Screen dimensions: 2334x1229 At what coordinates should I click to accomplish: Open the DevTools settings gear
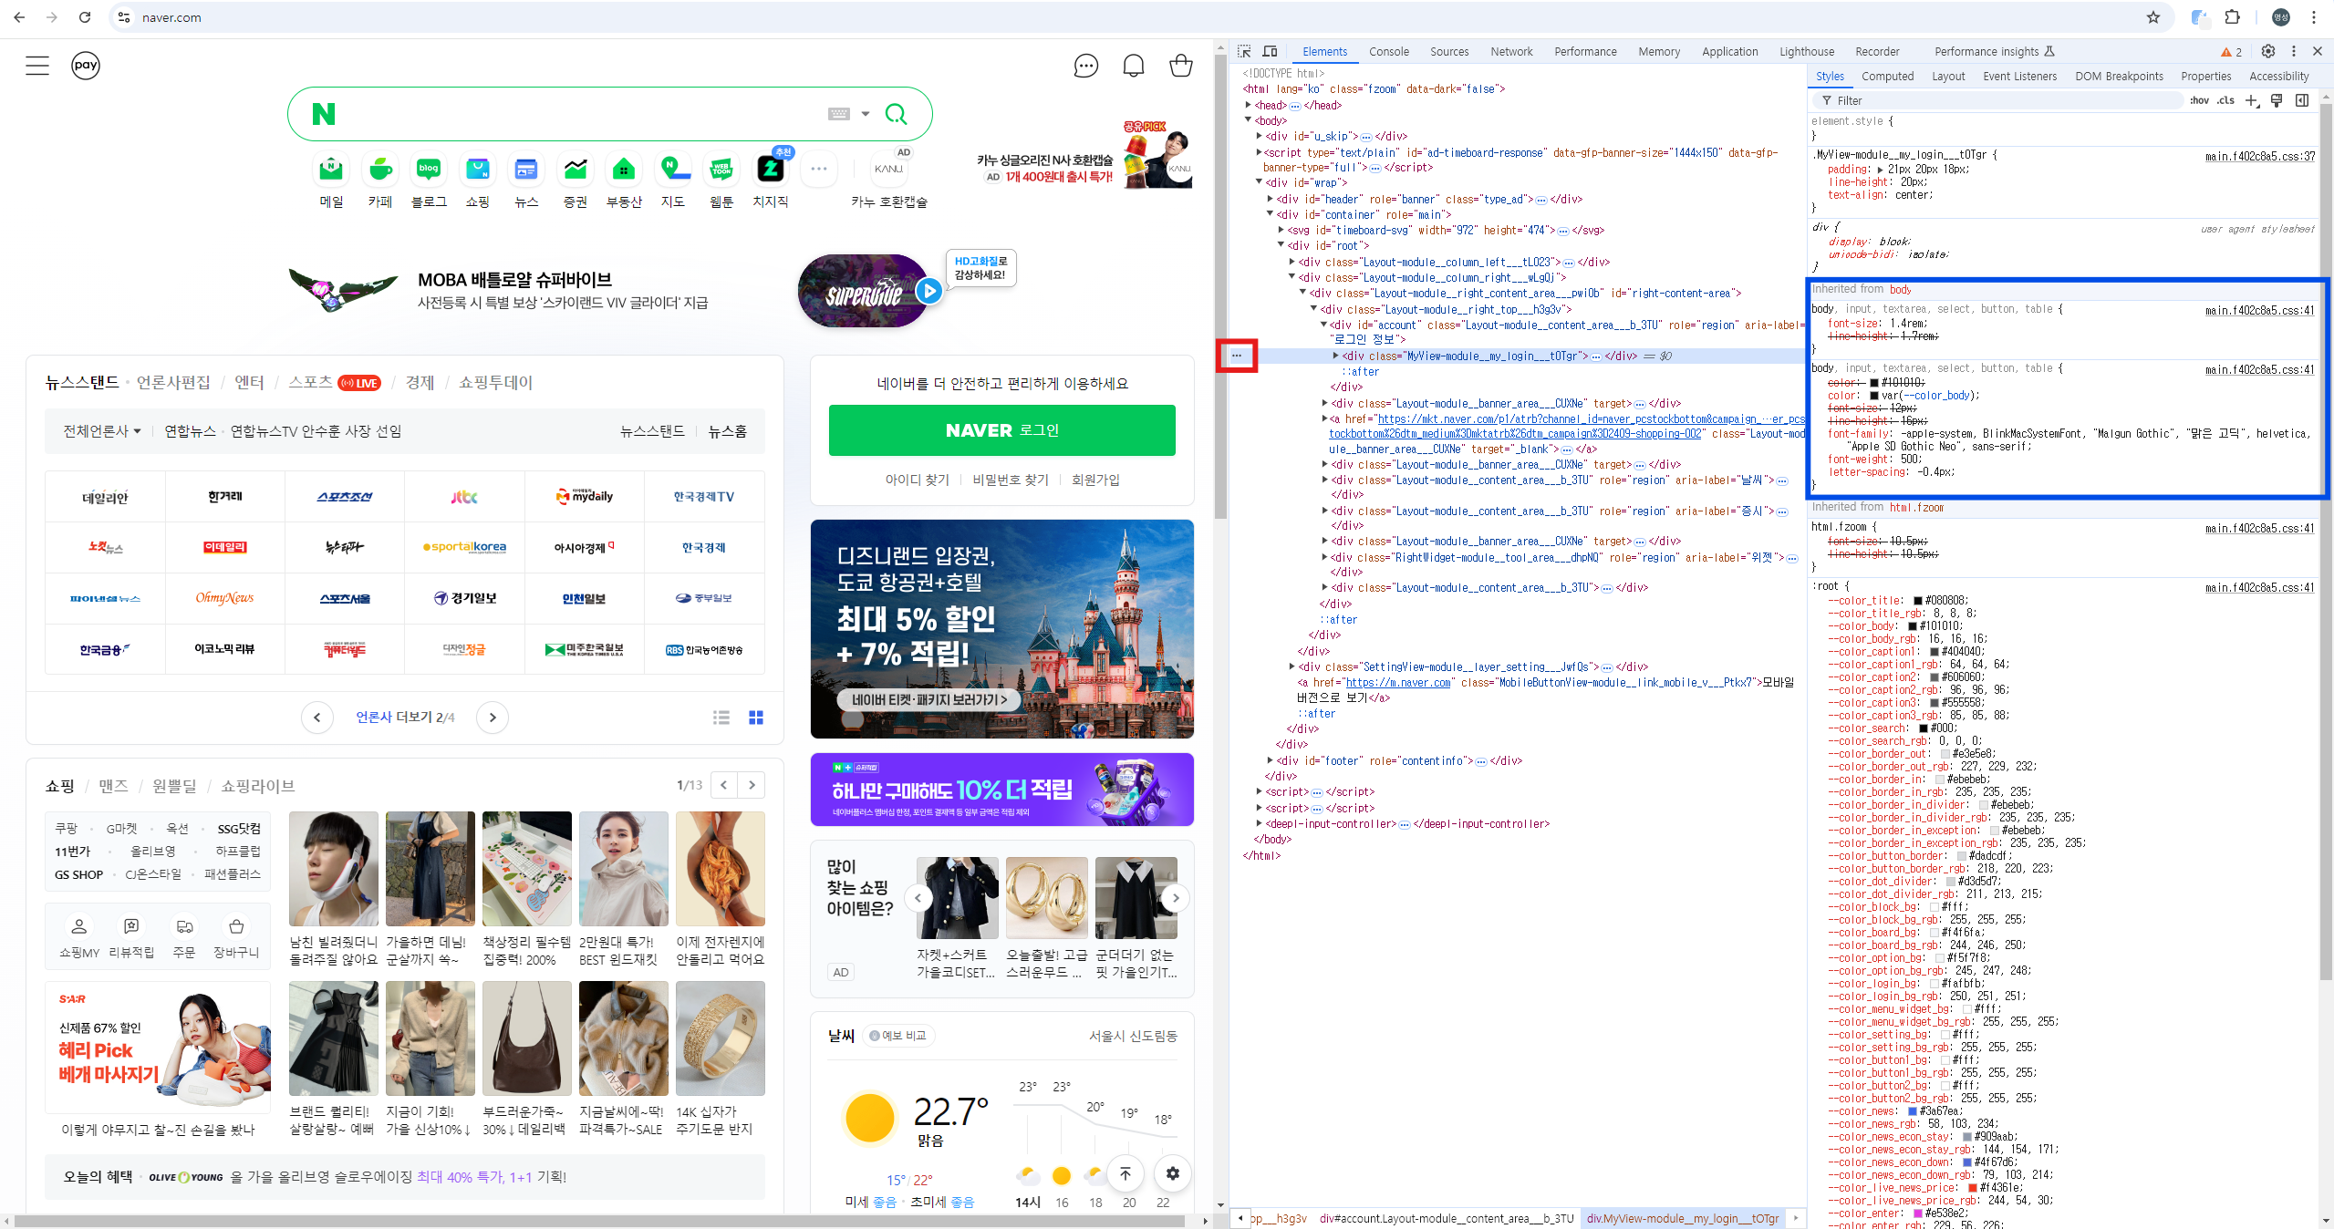point(2267,51)
